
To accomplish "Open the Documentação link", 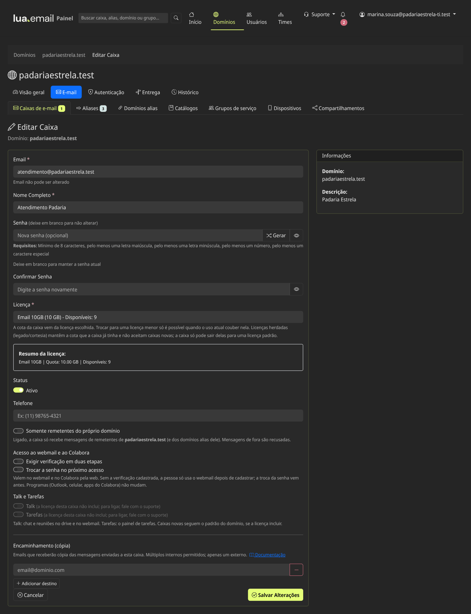I will 267,555.
